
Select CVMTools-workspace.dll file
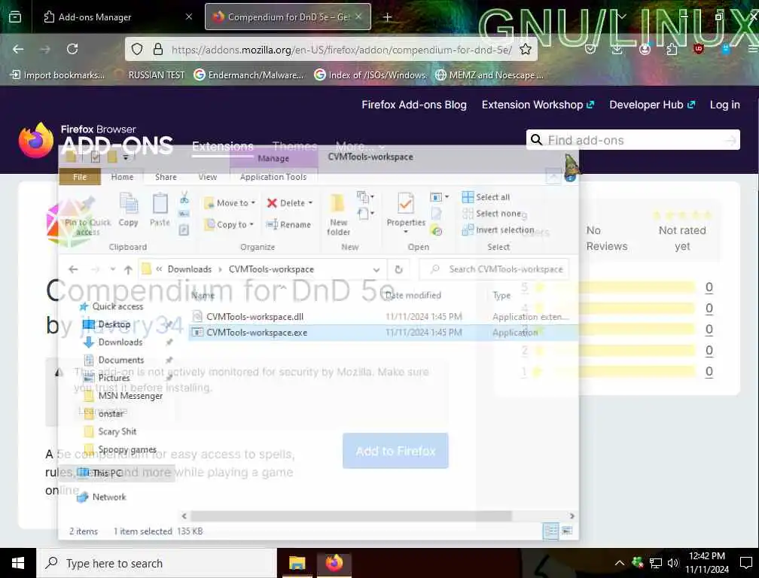pyautogui.click(x=255, y=317)
